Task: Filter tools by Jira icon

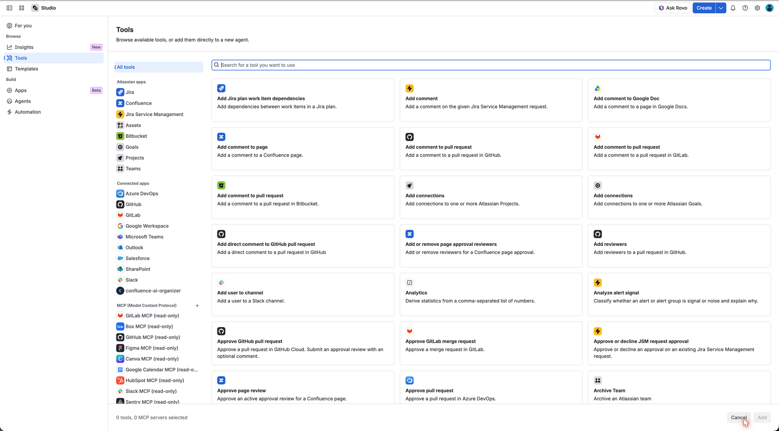Action: (120, 92)
